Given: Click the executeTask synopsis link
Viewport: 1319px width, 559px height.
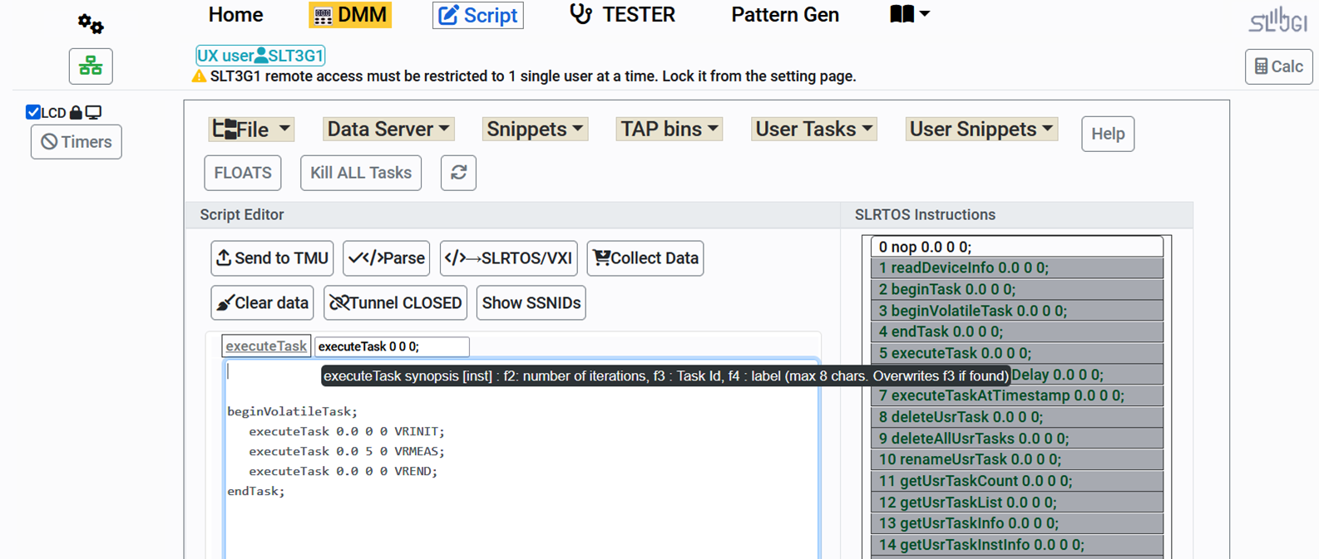Looking at the screenshot, I should 266,346.
